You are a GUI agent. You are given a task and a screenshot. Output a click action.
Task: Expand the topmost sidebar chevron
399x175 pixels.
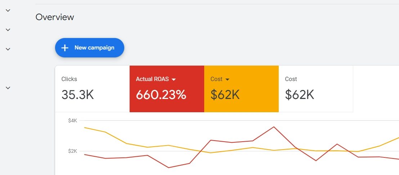(8, 10)
